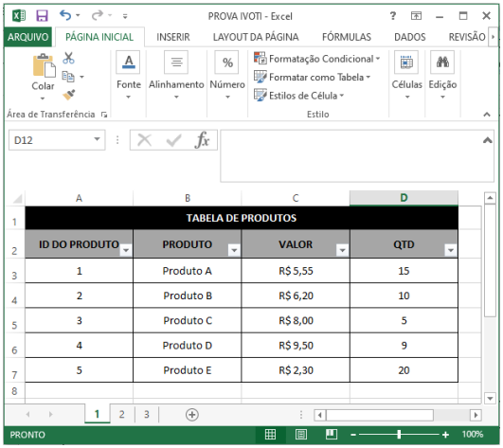Image resolution: width=503 pixels, height=448 pixels.
Task: Click the Colar paste icon
Action: tap(44, 65)
